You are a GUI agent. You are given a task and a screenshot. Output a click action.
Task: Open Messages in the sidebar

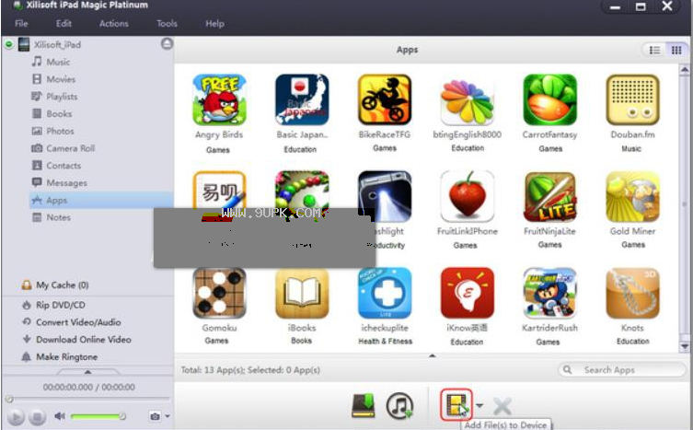coord(66,182)
